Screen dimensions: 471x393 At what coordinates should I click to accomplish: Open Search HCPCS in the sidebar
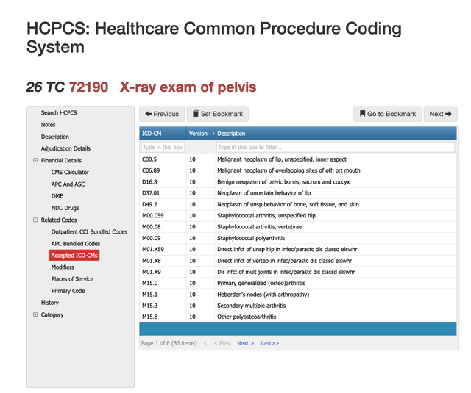point(59,113)
